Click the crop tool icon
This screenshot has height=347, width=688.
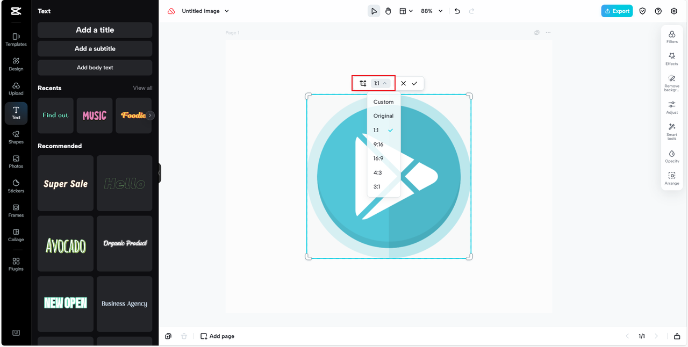point(363,83)
